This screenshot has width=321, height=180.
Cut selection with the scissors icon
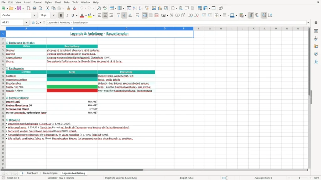(x=48, y=8)
